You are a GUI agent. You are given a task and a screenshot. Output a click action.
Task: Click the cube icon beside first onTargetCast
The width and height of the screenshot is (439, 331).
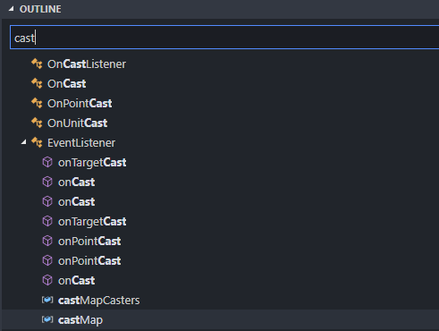(47, 162)
